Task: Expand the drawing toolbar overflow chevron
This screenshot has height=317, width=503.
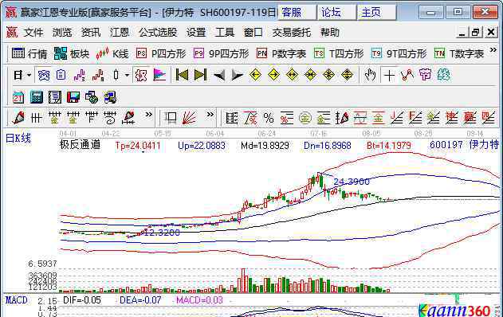Action: tap(148, 115)
